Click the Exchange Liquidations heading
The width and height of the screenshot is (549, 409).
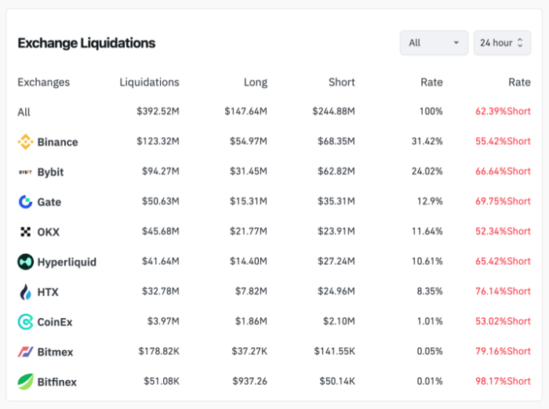pos(86,43)
